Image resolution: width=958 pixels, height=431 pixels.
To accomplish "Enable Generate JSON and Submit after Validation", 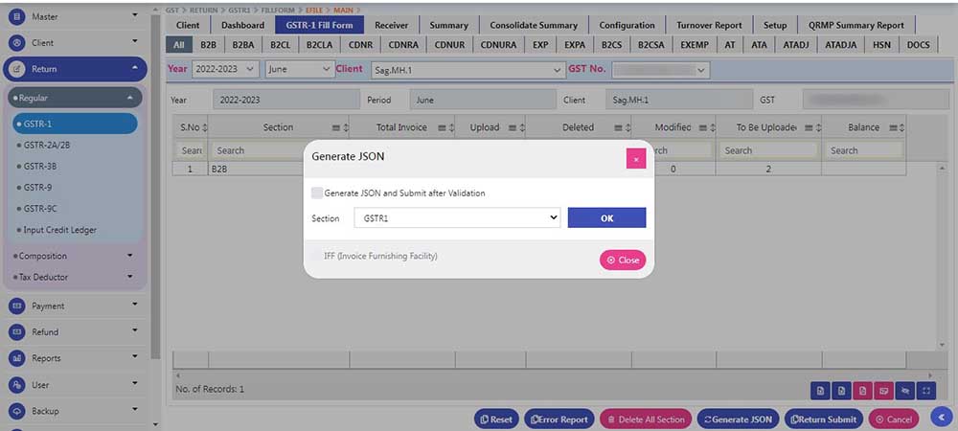I will pos(317,193).
